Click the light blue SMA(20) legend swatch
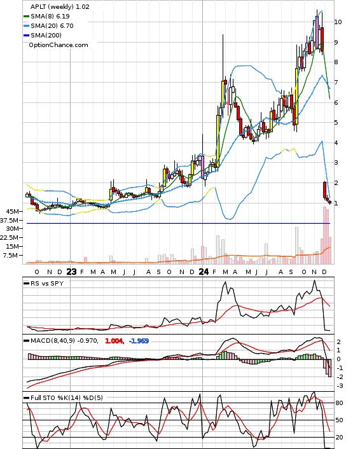The width and height of the screenshot is (360, 449). 26,26
